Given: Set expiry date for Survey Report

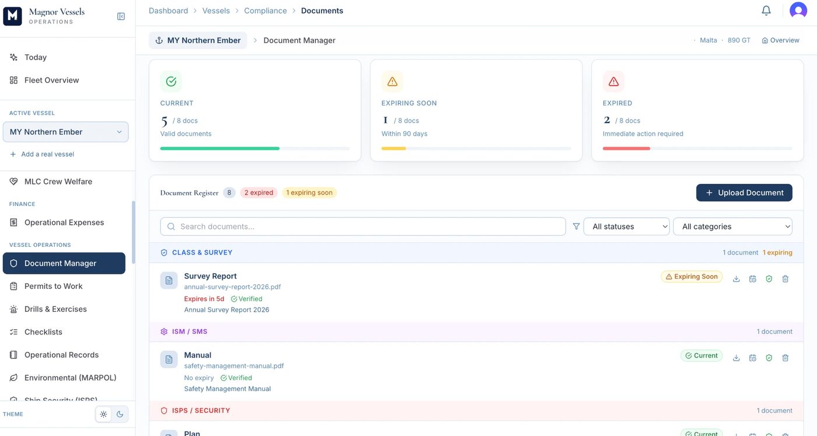Looking at the screenshot, I should 753,279.
